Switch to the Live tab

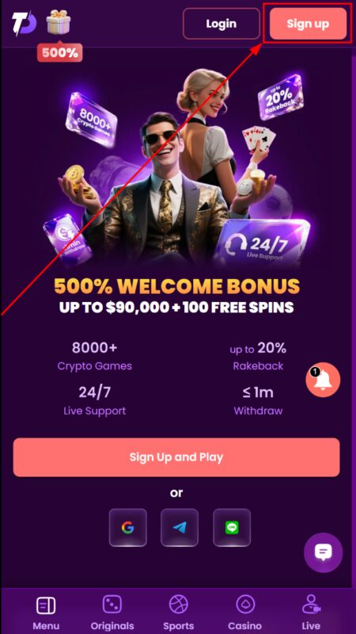point(311,613)
